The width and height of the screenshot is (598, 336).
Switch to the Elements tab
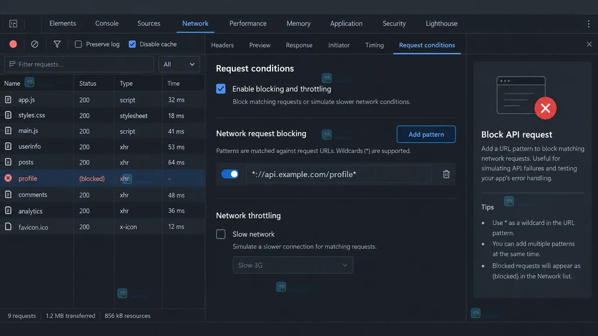click(x=62, y=23)
